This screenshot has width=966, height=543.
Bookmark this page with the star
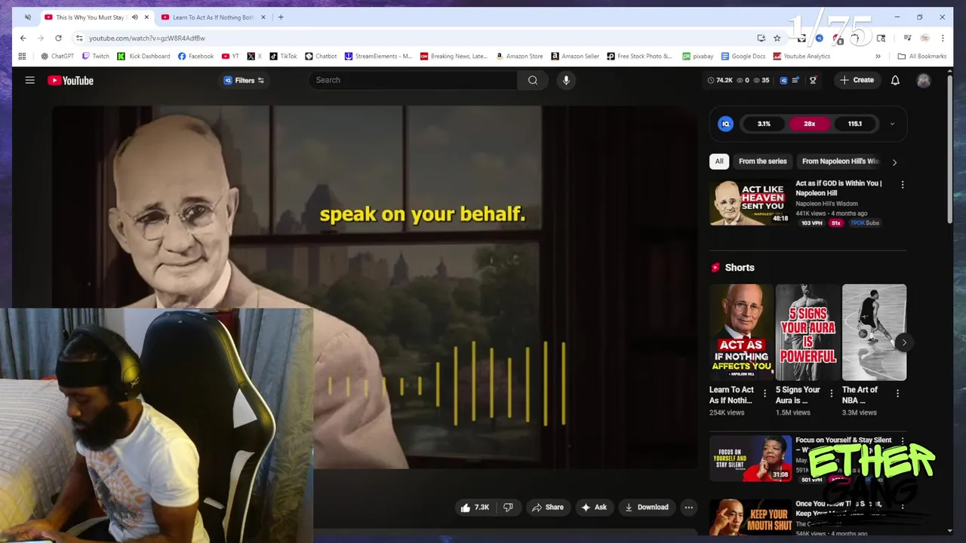tap(777, 38)
